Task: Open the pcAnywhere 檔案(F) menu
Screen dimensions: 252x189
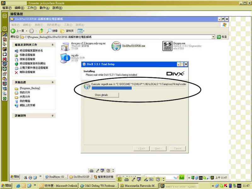Action: (x=7, y=8)
